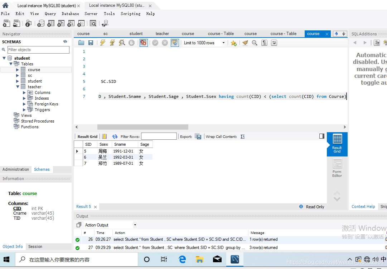Reconnect to DBMS icon

pos(105,23)
